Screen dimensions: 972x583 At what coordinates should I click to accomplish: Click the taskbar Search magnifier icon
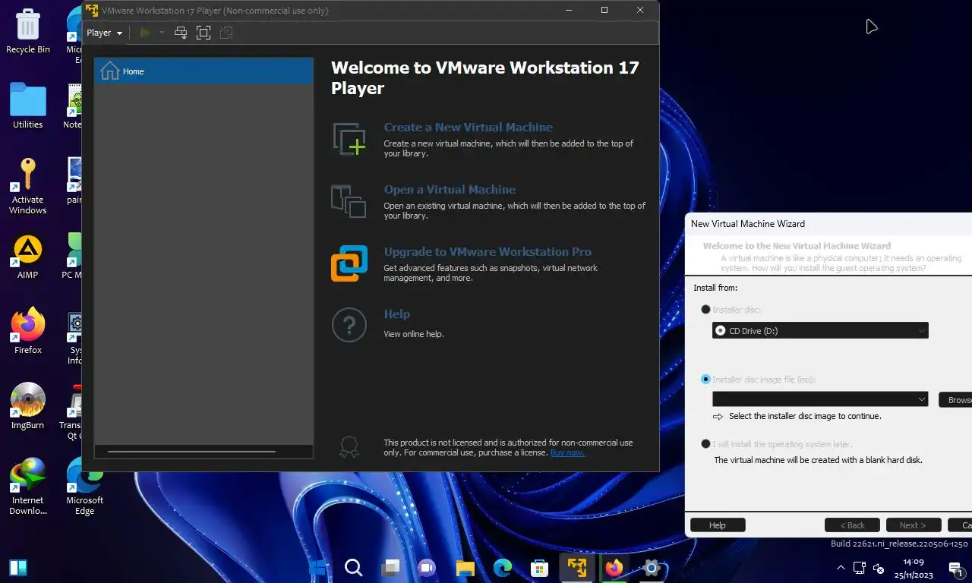(353, 567)
